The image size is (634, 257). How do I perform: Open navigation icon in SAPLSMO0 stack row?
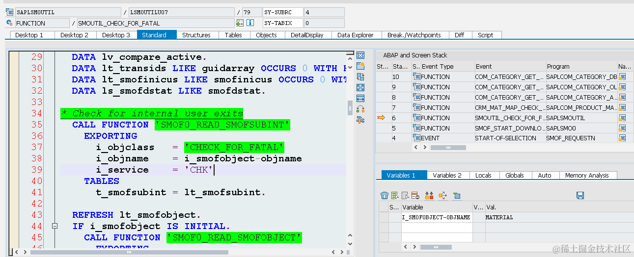[622, 128]
